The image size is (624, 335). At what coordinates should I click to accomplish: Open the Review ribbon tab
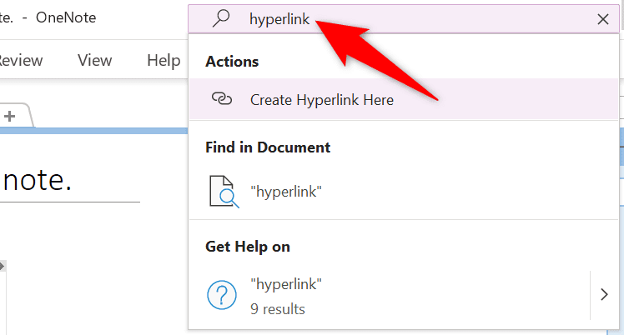(19, 60)
